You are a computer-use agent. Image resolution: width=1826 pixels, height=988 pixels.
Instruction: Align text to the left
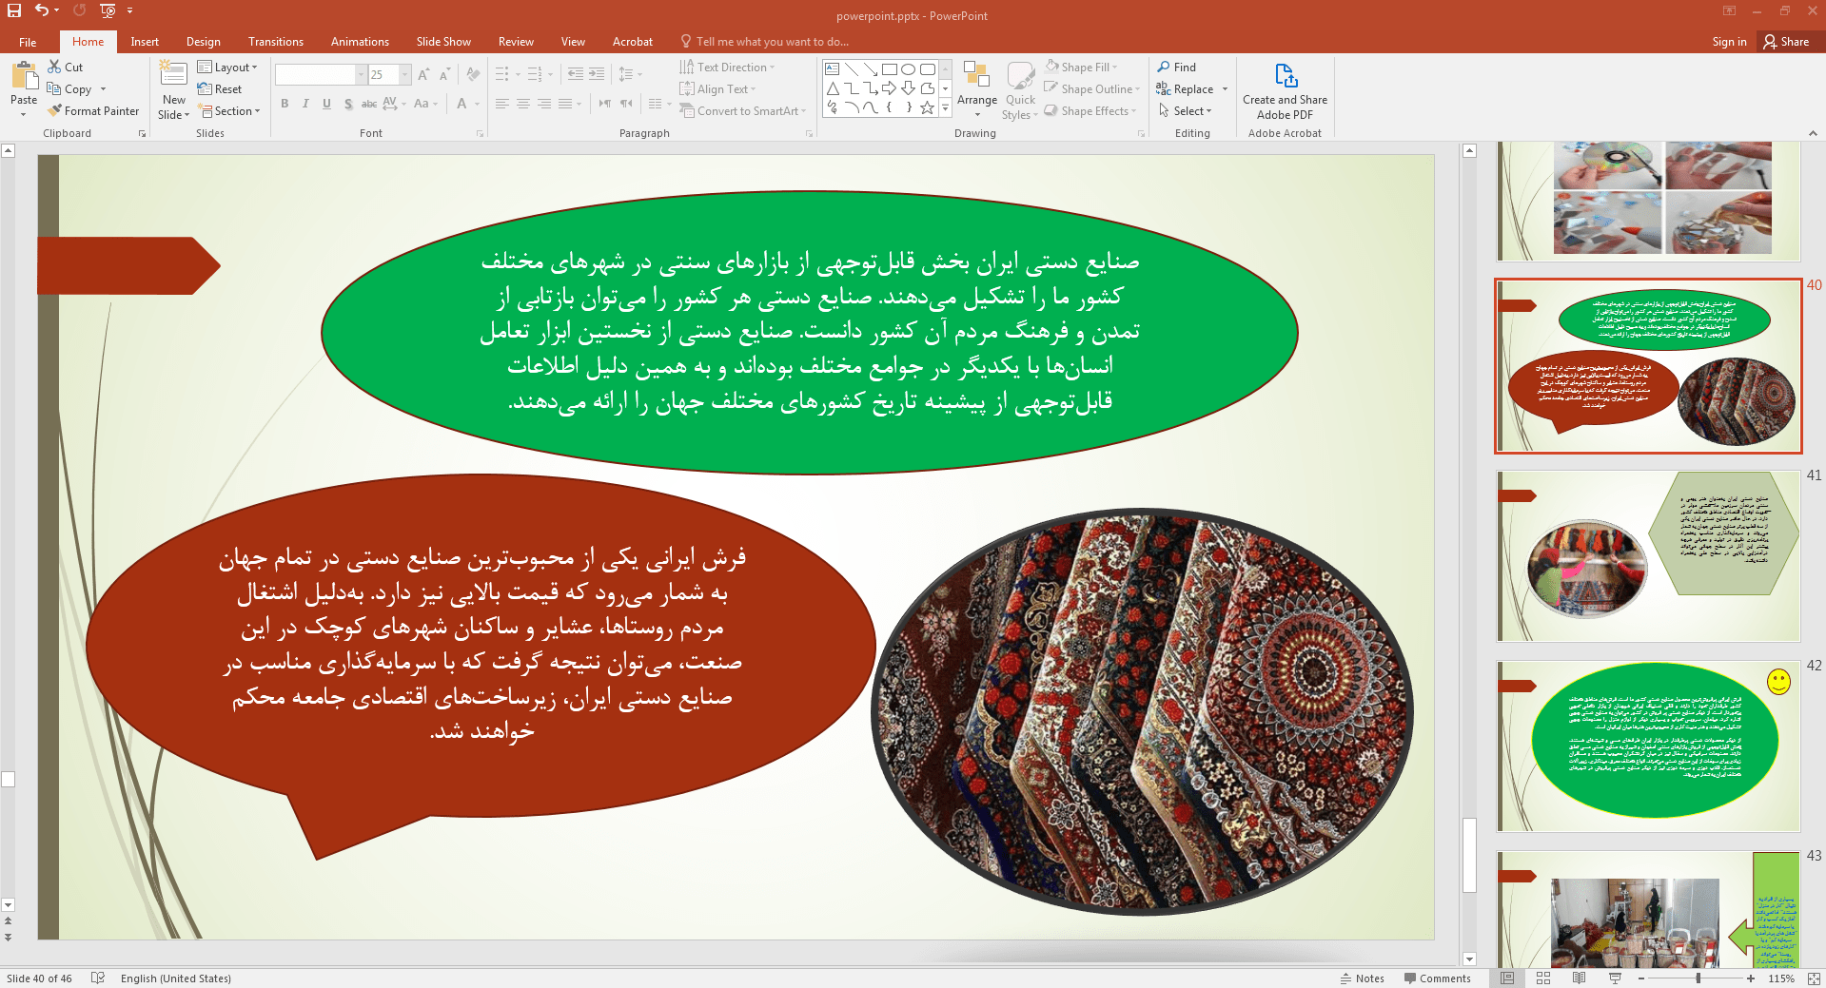502,104
